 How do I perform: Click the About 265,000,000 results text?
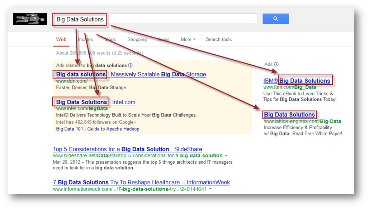coord(100,53)
